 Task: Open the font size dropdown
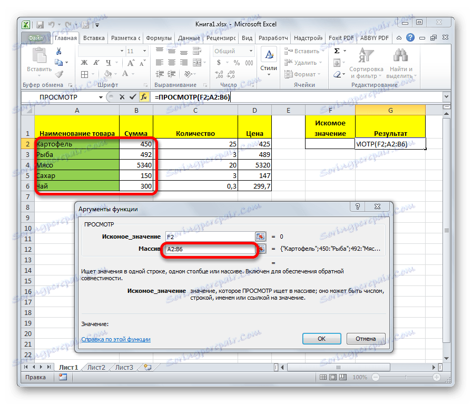(x=145, y=51)
